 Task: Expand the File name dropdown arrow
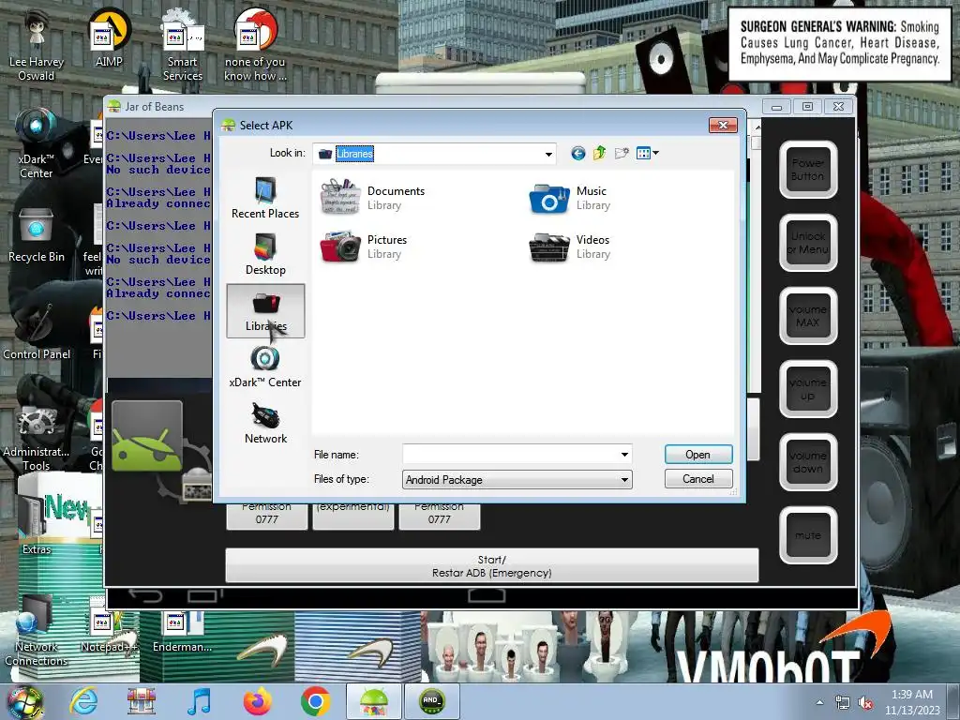624,455
